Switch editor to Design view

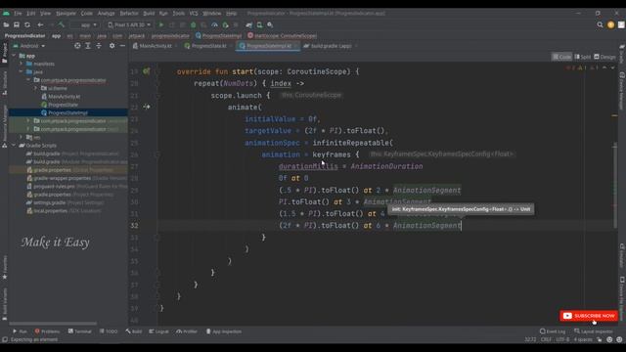[x=604, y=57]
